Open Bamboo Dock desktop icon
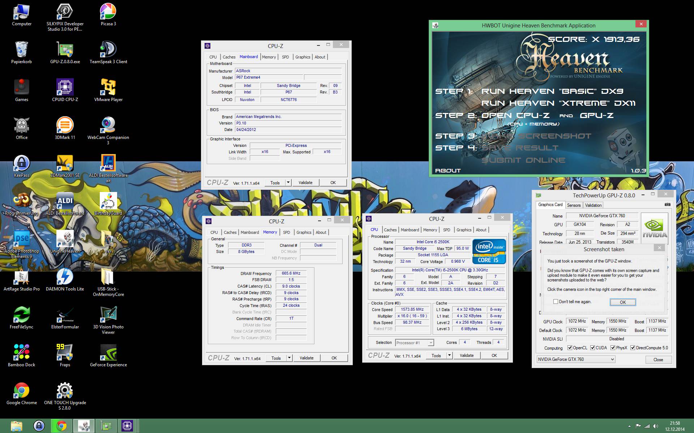Image resolution: width=694 pixels, height=433 pixels. tap(22, 356)
